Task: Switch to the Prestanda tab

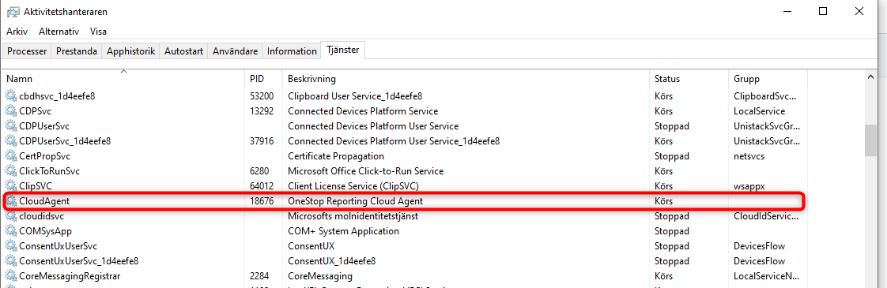Action: (x=77, y=50)
